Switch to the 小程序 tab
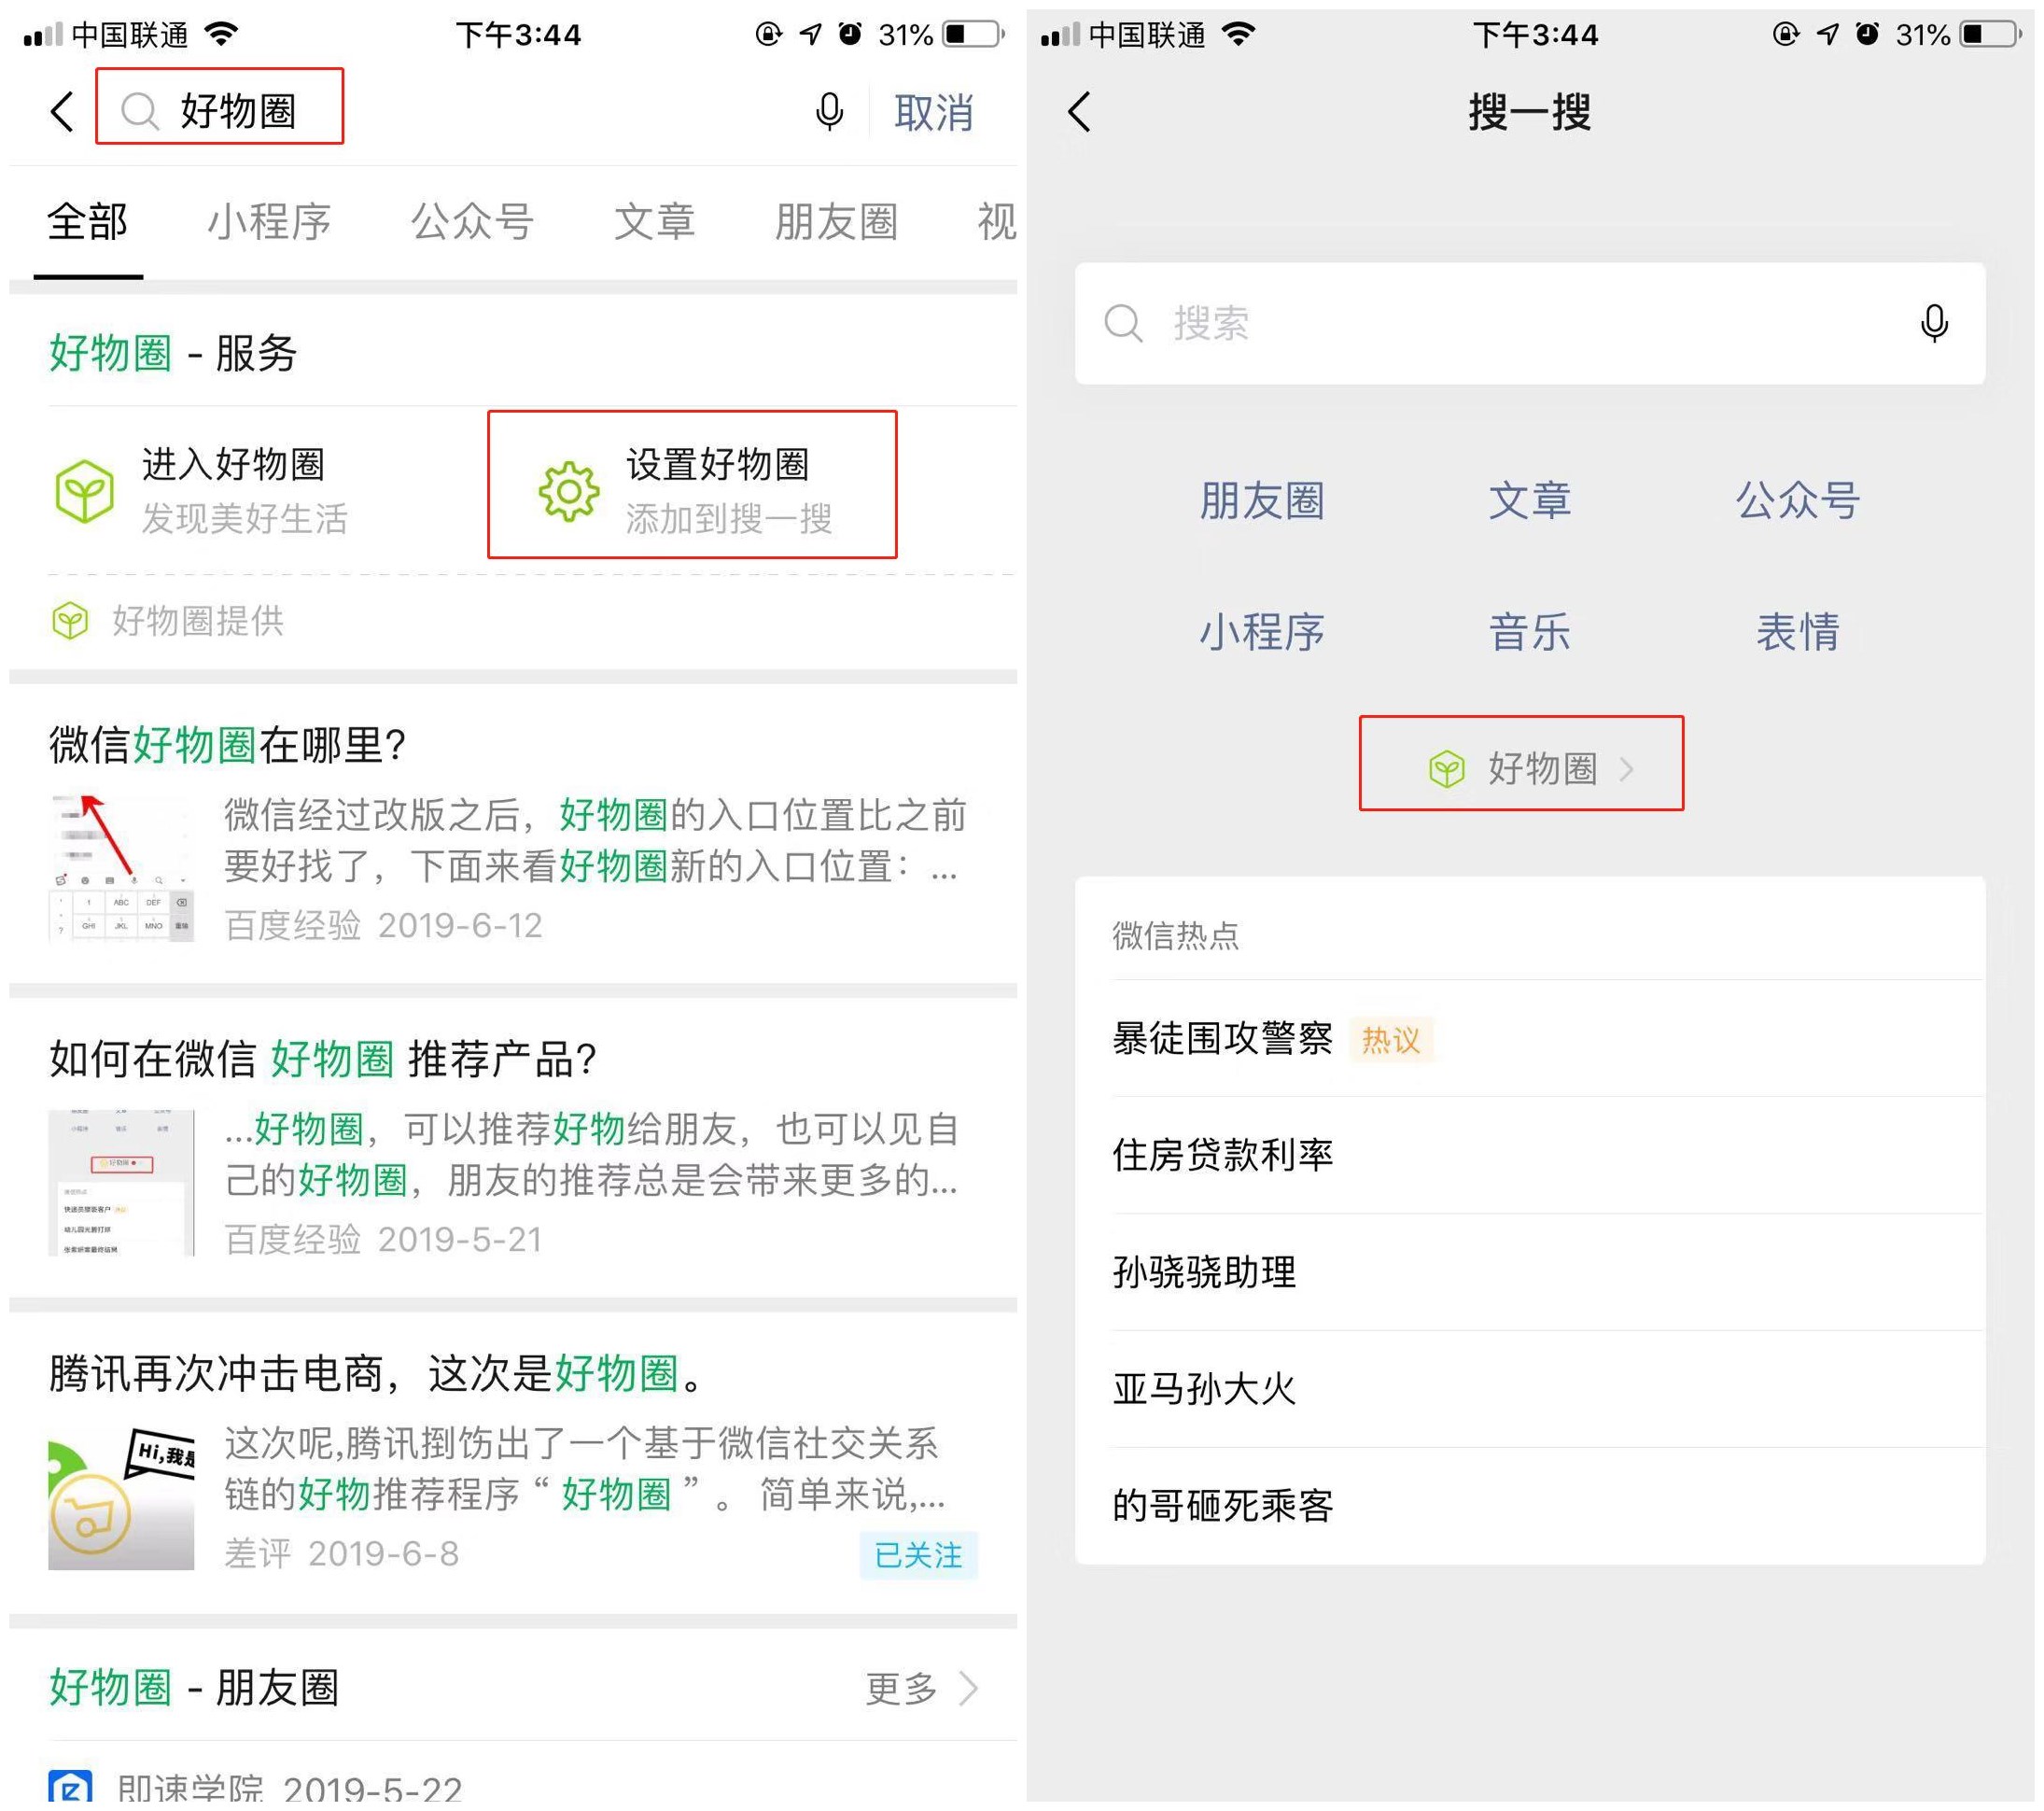 pyautogui.click(x=269, y=222)
